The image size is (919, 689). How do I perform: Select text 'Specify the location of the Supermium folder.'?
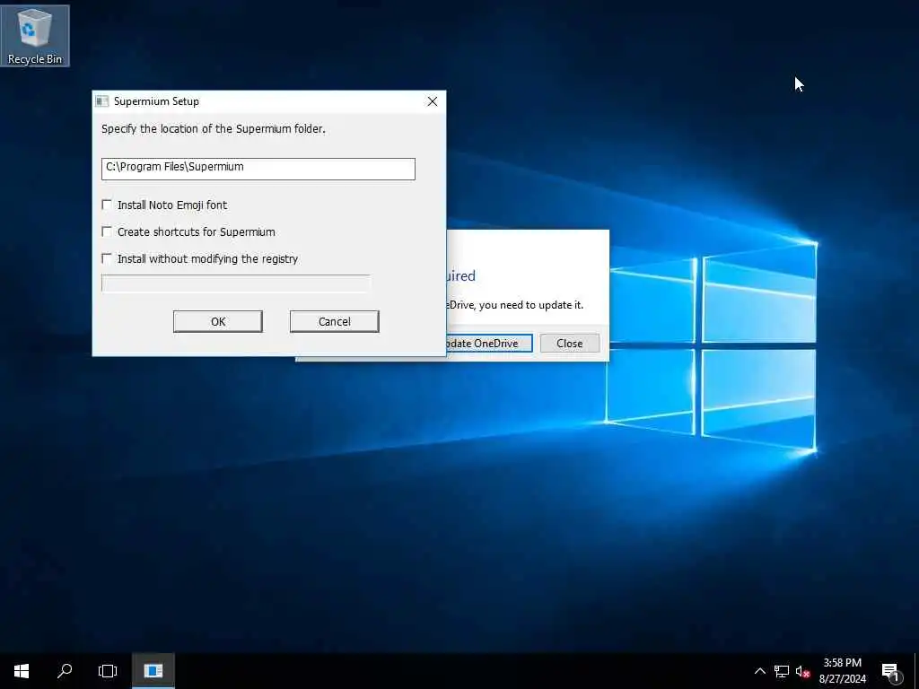tap(214, 129)
